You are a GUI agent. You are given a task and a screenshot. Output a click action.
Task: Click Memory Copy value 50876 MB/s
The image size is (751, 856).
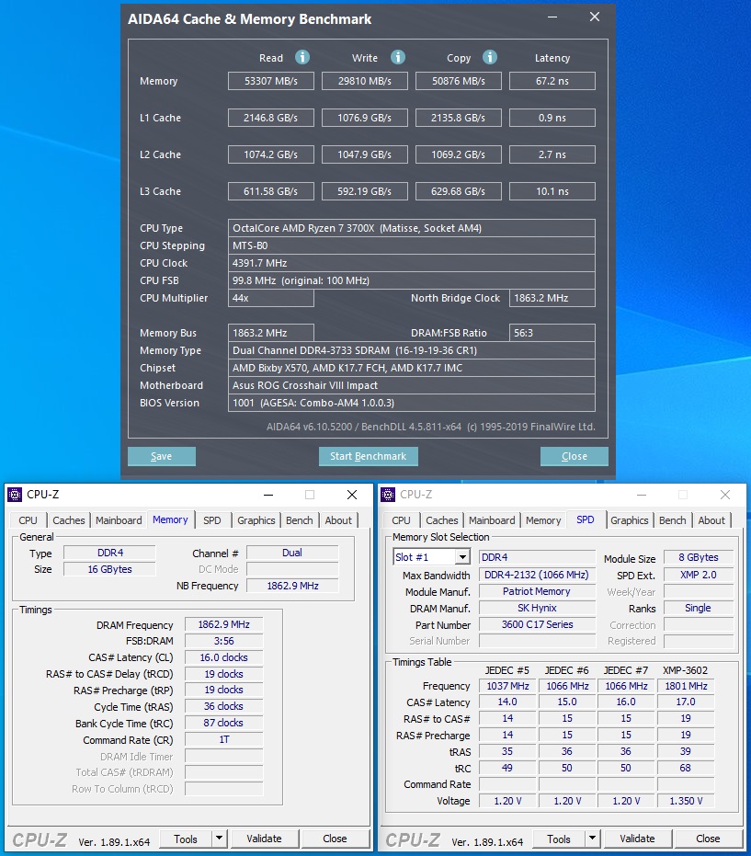click(459, 81)
